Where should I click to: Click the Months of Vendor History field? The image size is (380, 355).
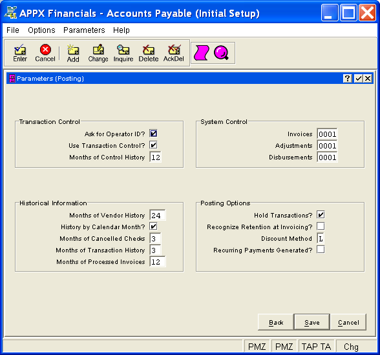click(x=158, y=215)
